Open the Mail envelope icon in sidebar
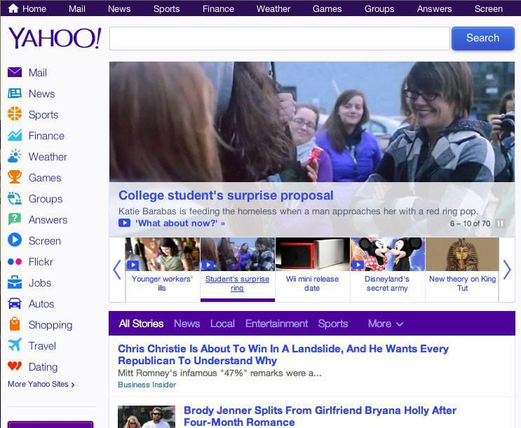This screenshot has width=521, height=428. pyautogui.click(x=15, y=72)
